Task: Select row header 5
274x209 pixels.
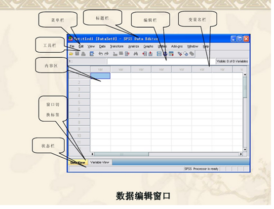Action: [79, 103]
